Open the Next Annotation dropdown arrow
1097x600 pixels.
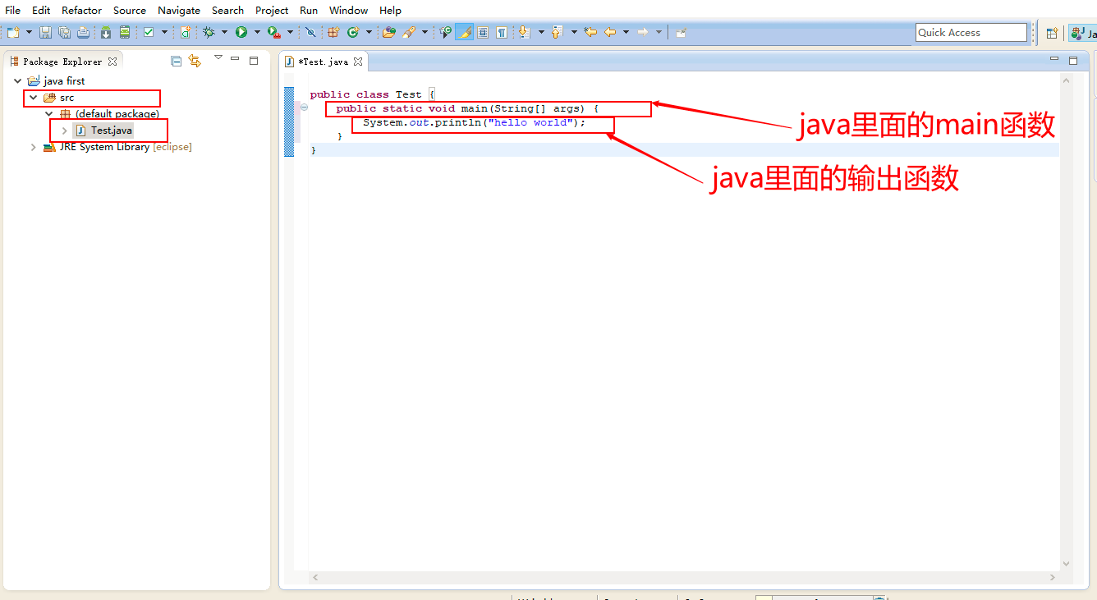pyautogui.click(x=541, y=32)
